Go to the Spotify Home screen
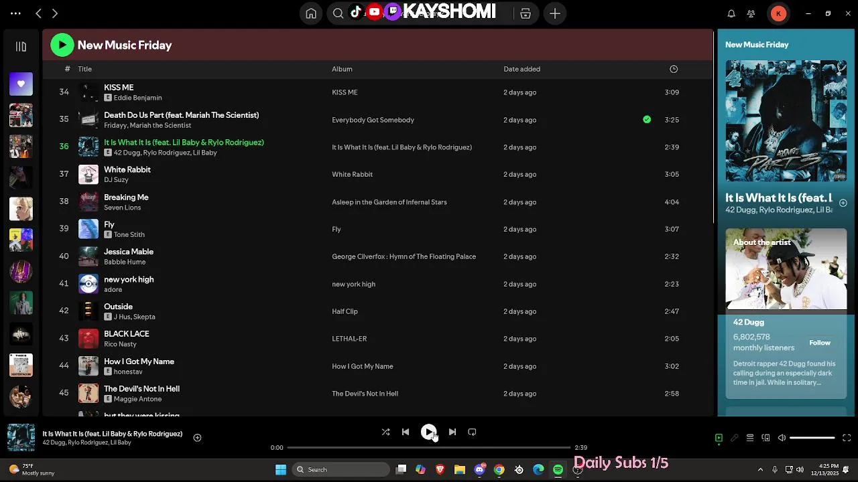 [x=311, y=13]
